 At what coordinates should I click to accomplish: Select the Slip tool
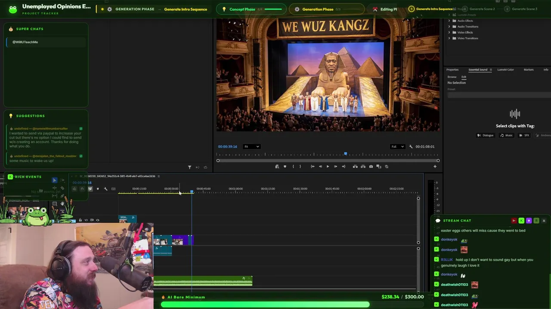[55, 196]
